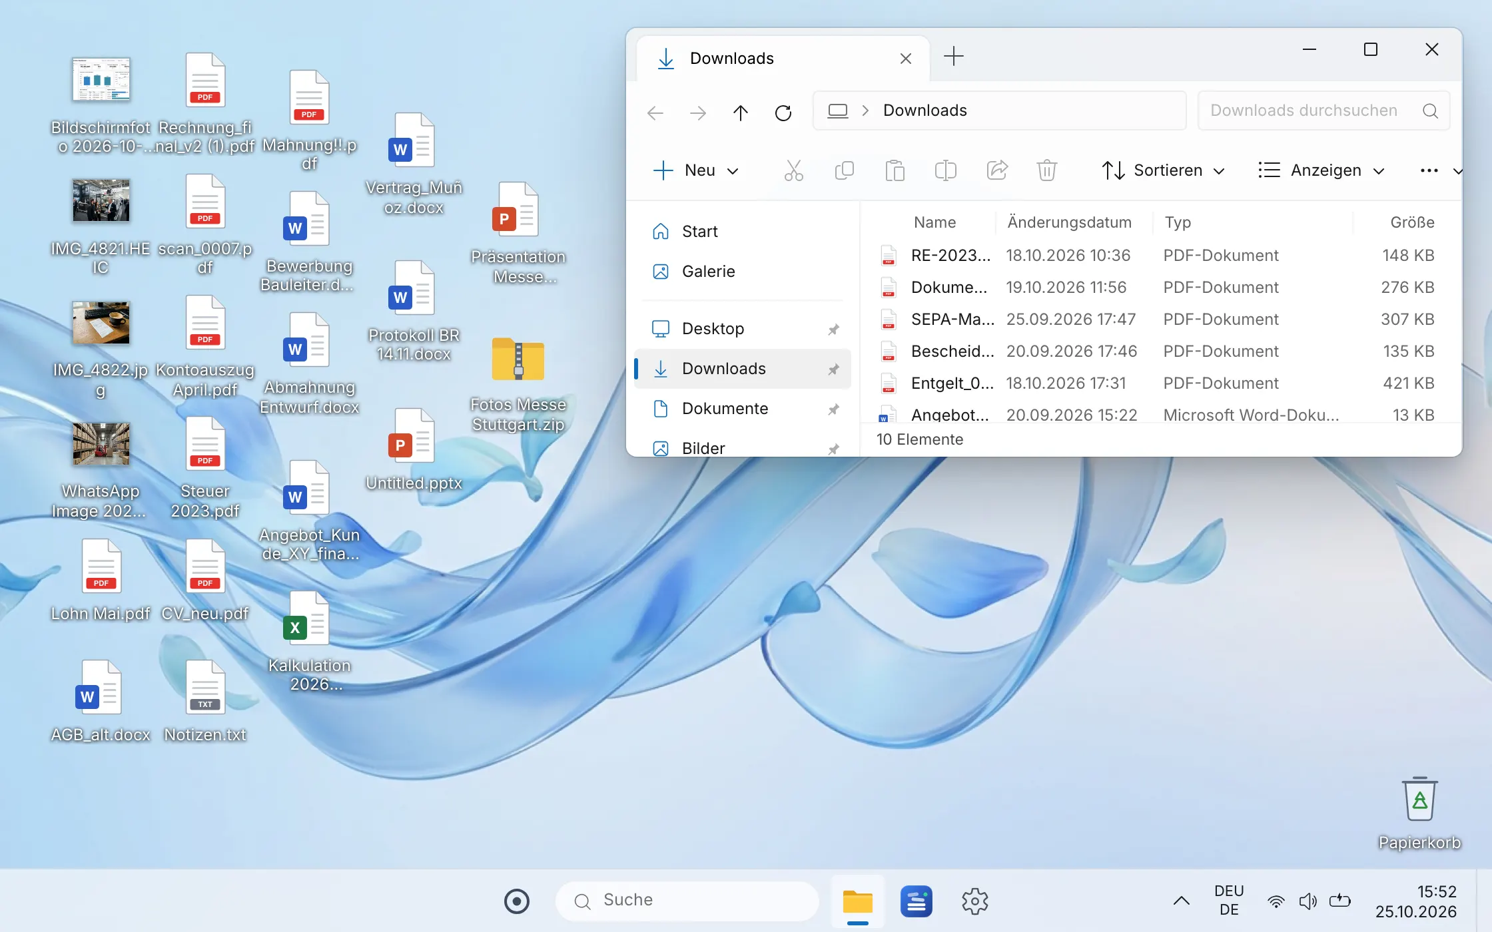
Task: Click the Copy icon in Explorer toolbar
Action: pyautogui.click(x=844, y=170)
